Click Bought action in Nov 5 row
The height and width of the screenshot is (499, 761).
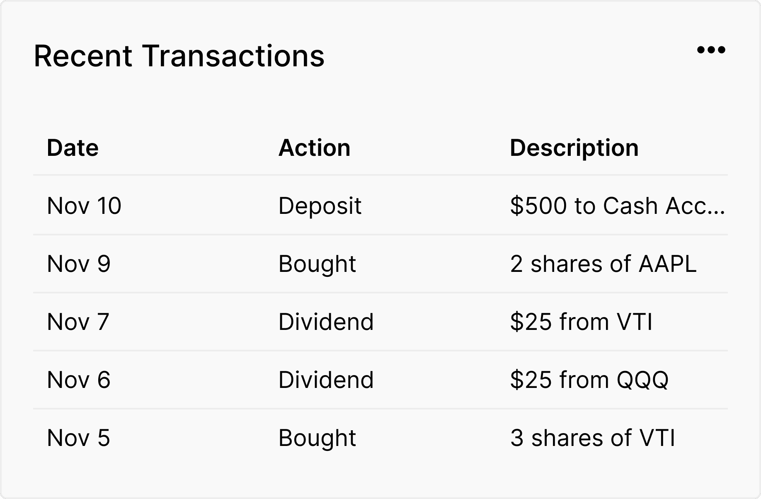point(317,438)
